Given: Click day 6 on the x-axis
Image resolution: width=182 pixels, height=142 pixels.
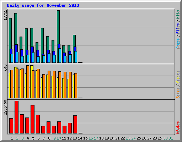Looking at the screenshot, I should click(x=38, y=138).
